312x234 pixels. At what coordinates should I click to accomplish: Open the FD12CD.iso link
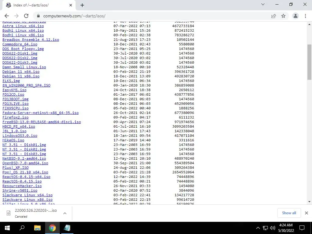coord(13,94)
